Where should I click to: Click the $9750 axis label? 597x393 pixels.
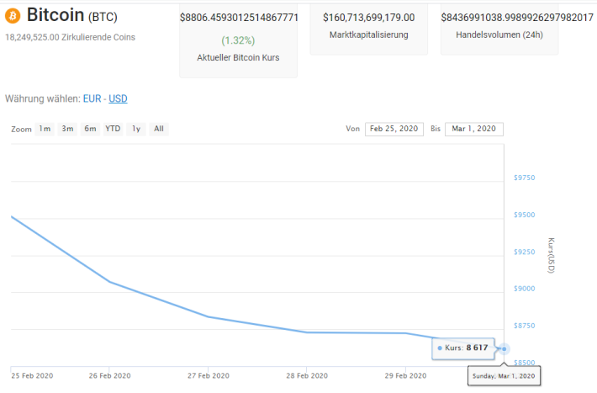(x=525, y=178)
